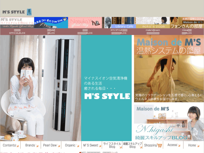
Task: Open the Organic menu item
Action: pos(72,145)
